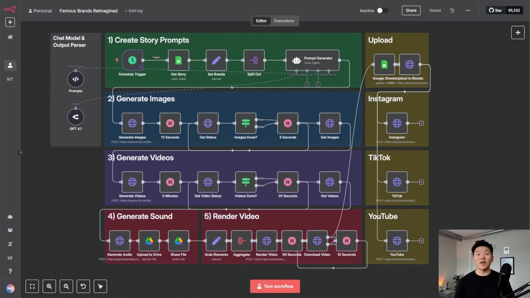Viewport: 530px width, 298px height.
Task: Open the Generate Images HTTP node
Action: click(x=132, y=123)
